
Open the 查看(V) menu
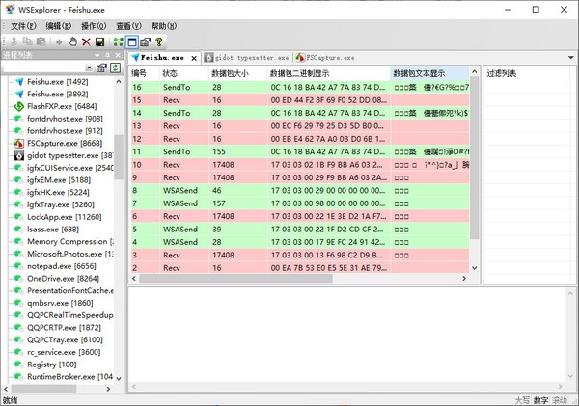(x=128, y=26)
